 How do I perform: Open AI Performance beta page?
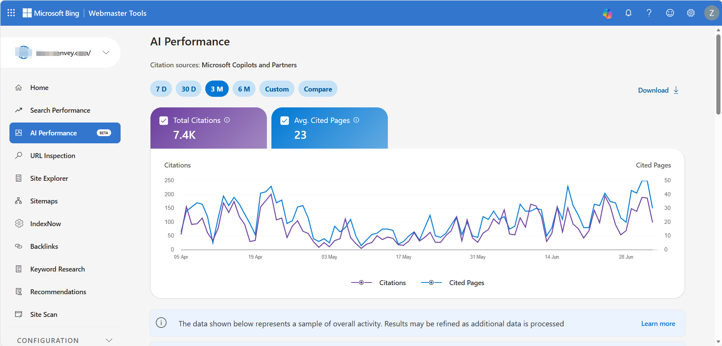pos(65,133)
